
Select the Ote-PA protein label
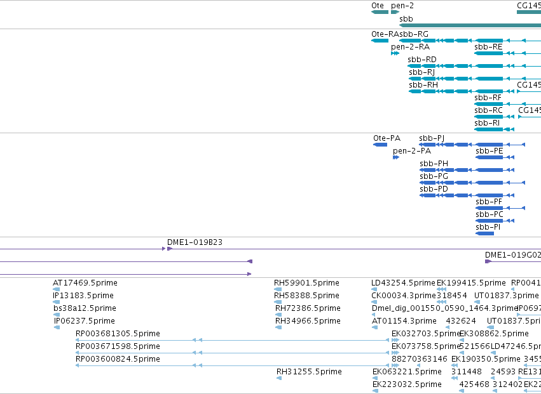click(387, 138)
